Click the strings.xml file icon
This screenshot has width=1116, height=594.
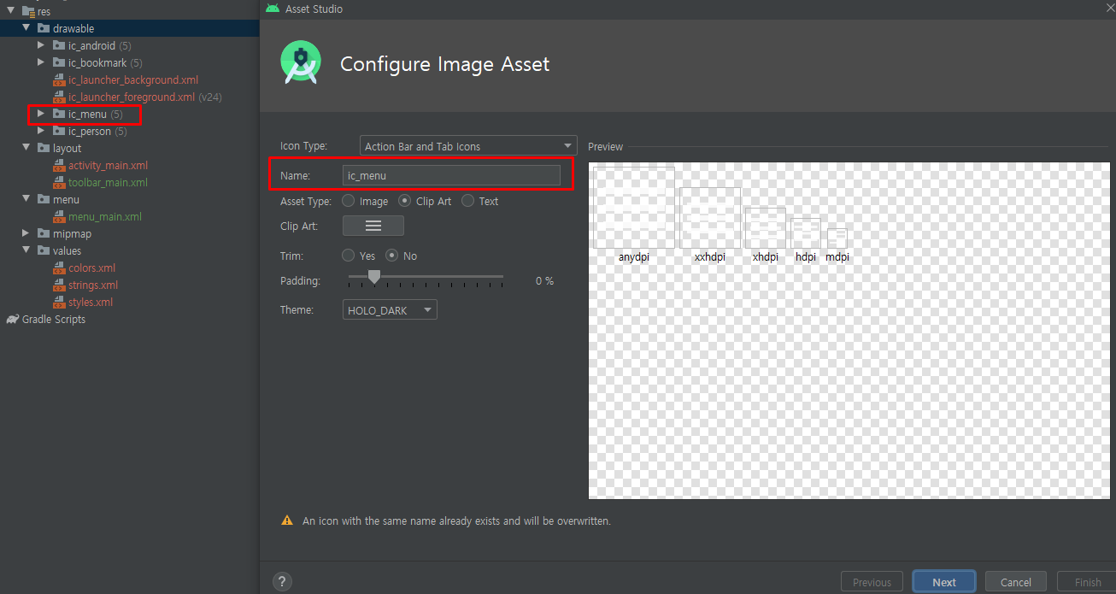59,285
